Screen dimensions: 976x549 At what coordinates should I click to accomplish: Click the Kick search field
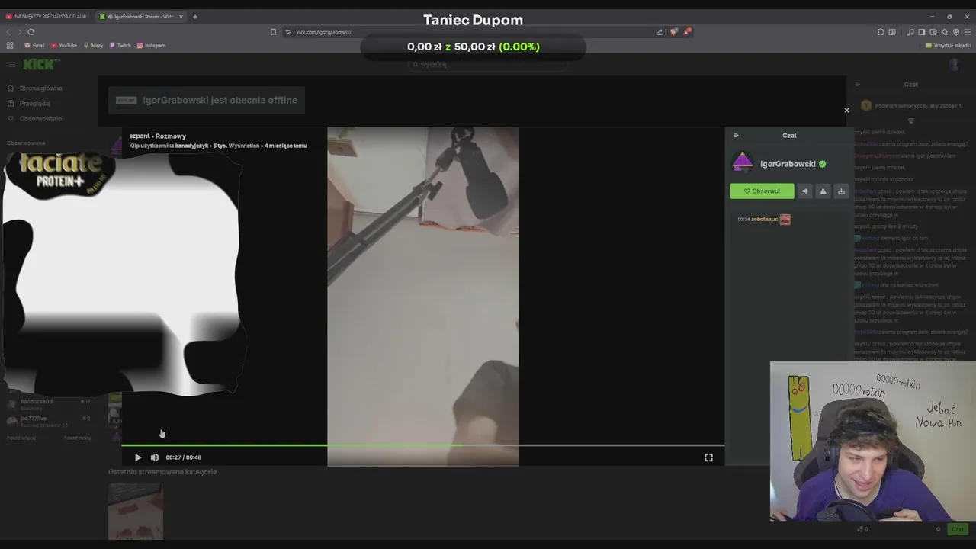(488, 65)
